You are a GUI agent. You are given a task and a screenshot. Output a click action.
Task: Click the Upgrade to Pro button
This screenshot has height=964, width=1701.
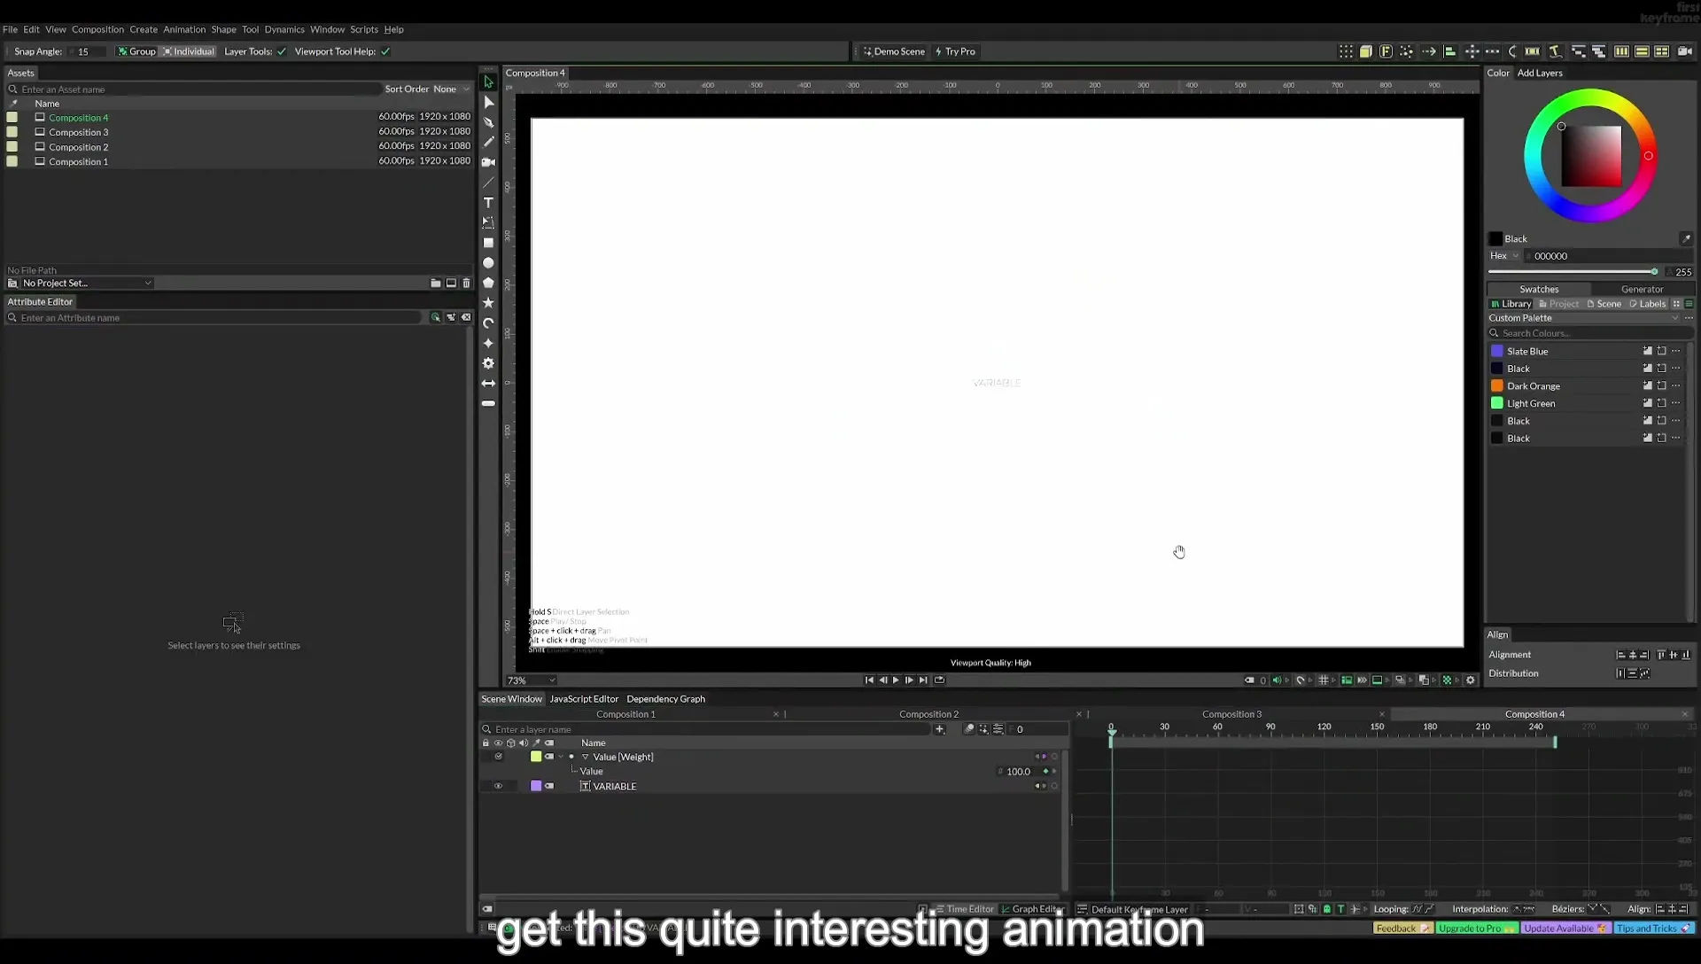[x=1476, y=929]
